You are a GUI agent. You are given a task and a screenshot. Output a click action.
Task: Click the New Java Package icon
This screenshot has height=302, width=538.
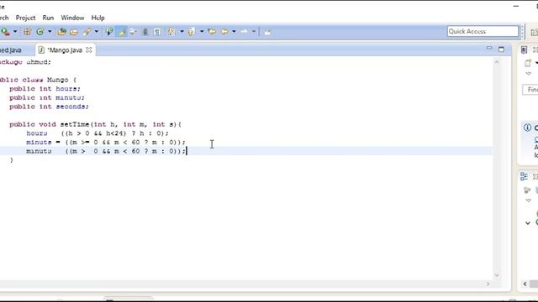[28, 32]
